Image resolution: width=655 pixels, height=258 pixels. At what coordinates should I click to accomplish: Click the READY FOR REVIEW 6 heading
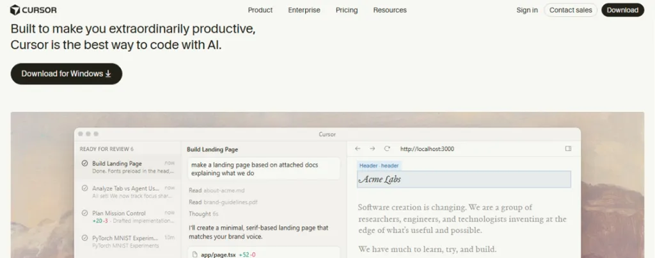pyautogui.click(x=107, y=149)
